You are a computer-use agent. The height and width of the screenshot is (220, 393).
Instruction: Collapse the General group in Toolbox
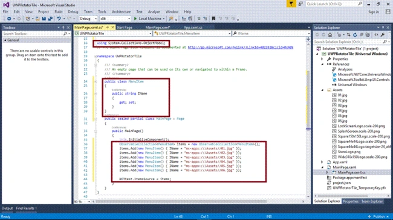coord(5,40)
